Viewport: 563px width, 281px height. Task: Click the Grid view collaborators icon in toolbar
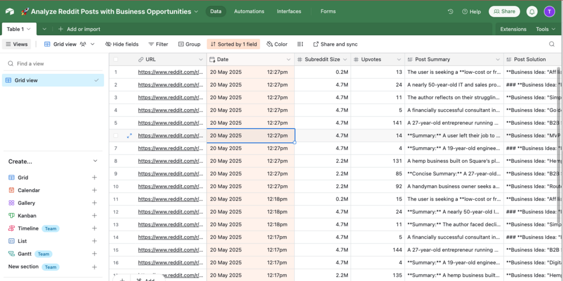[x=83, y=44]
